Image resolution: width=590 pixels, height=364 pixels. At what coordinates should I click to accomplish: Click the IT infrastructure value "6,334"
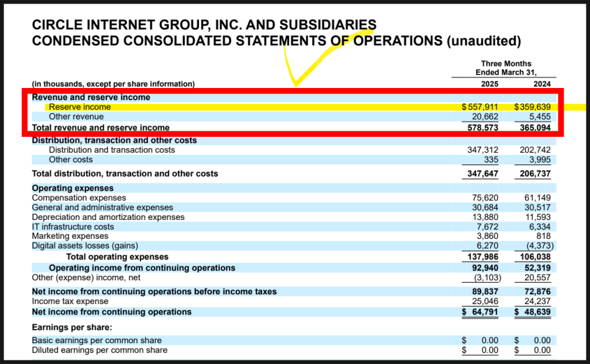(540, 227)
